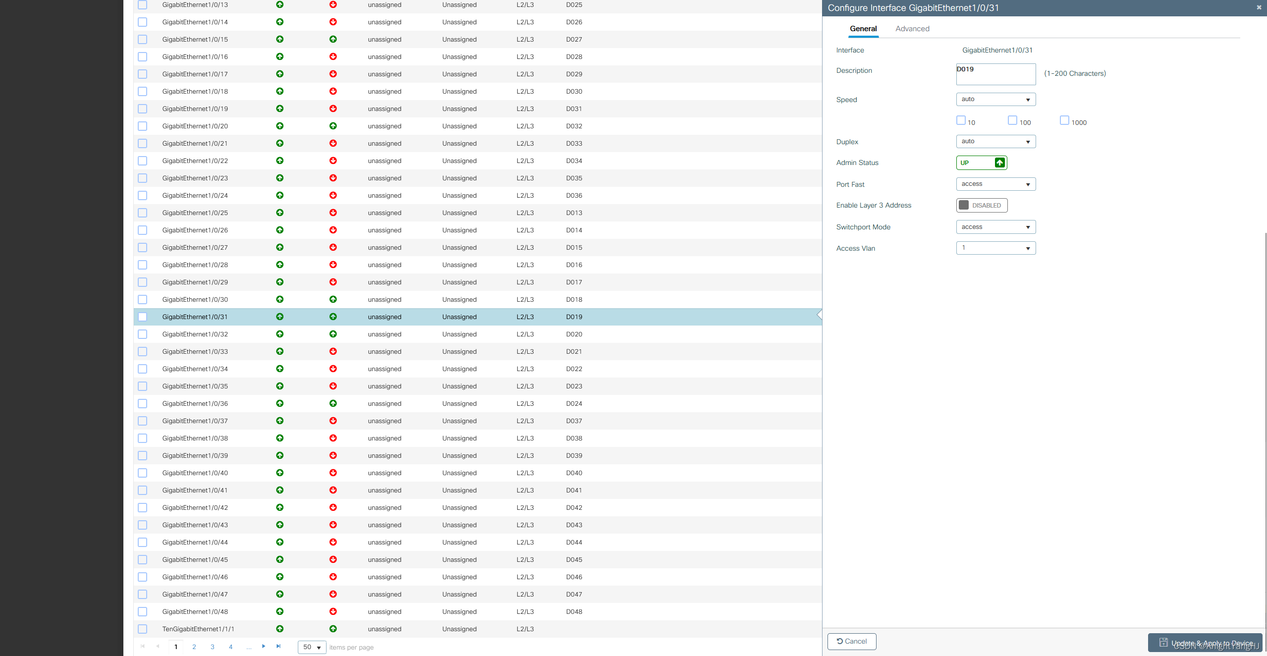Screen dimensions: 1267x656
Task: Click red down icon for GigabitEthernet1/0/18
Action: [333, 91]
